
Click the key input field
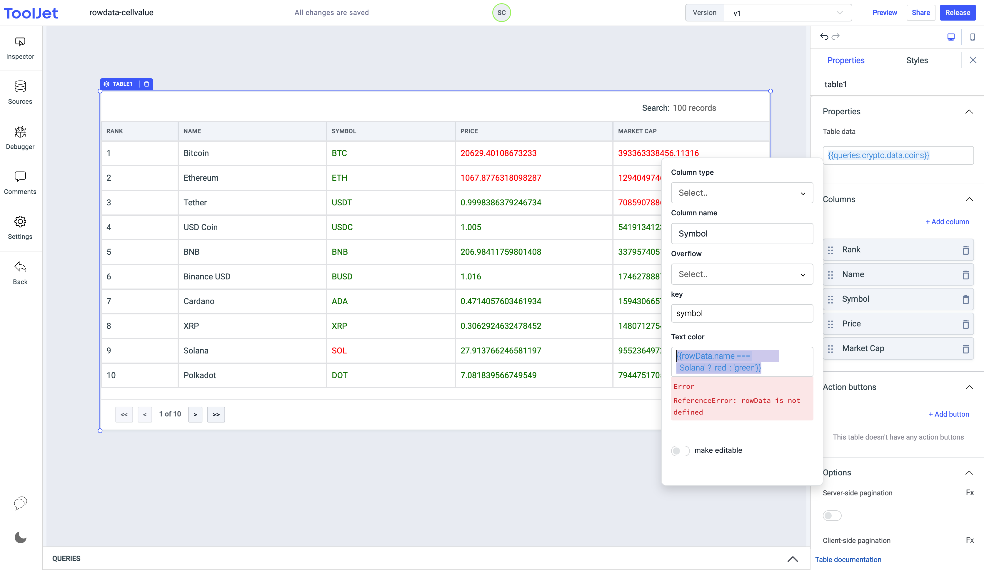[742, 313]
